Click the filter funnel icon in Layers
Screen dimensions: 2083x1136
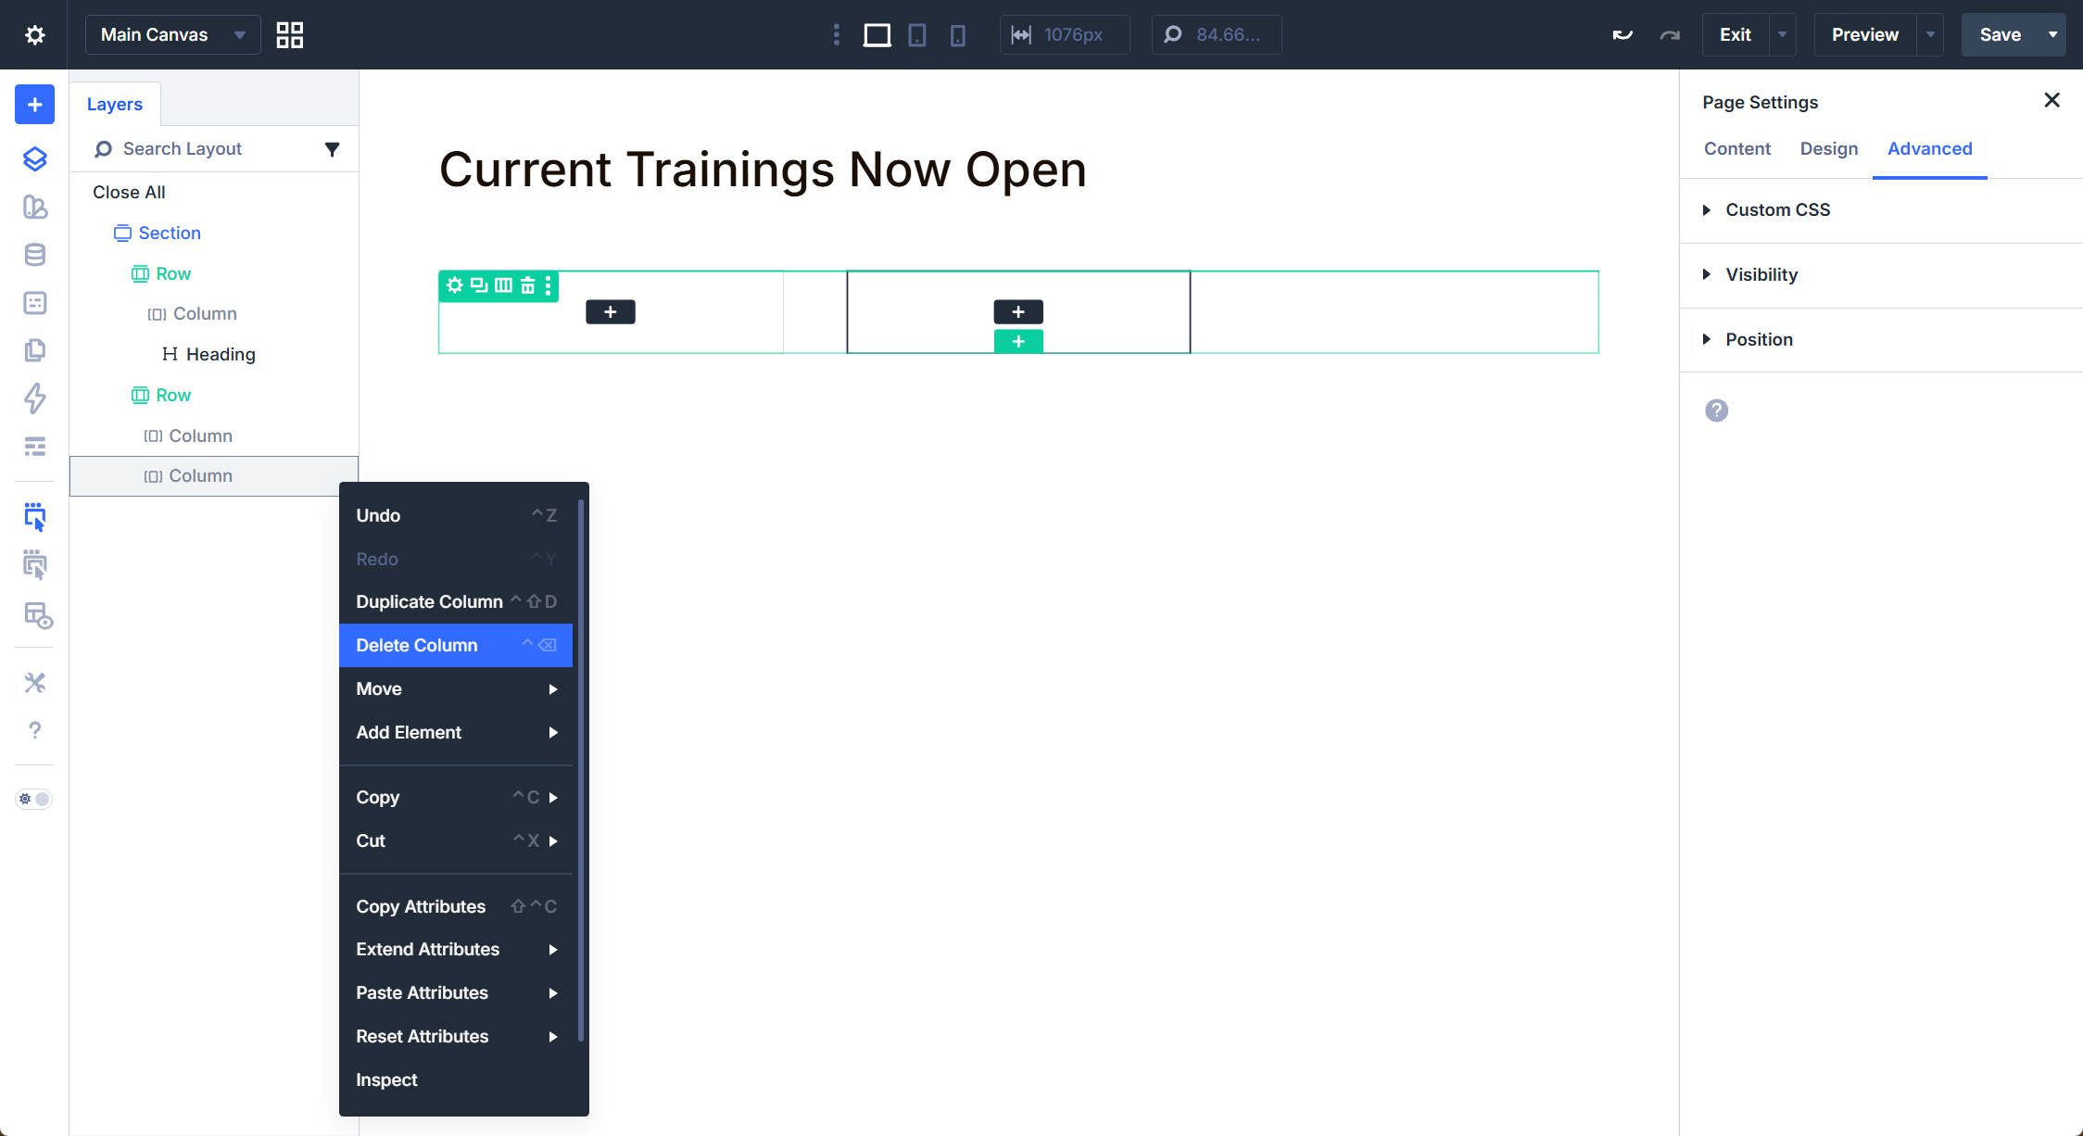pos(332,149)
